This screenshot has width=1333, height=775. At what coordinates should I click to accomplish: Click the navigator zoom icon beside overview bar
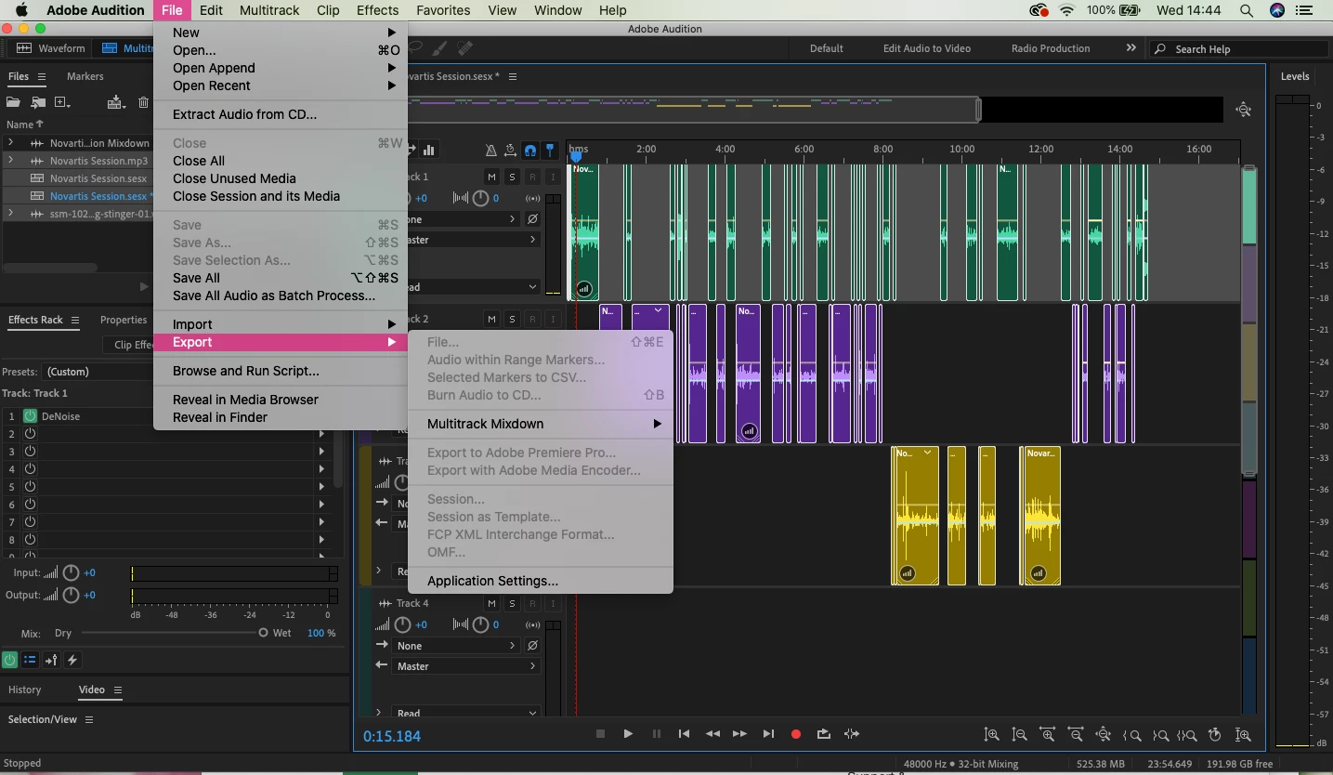click(x=1244, y=110)
